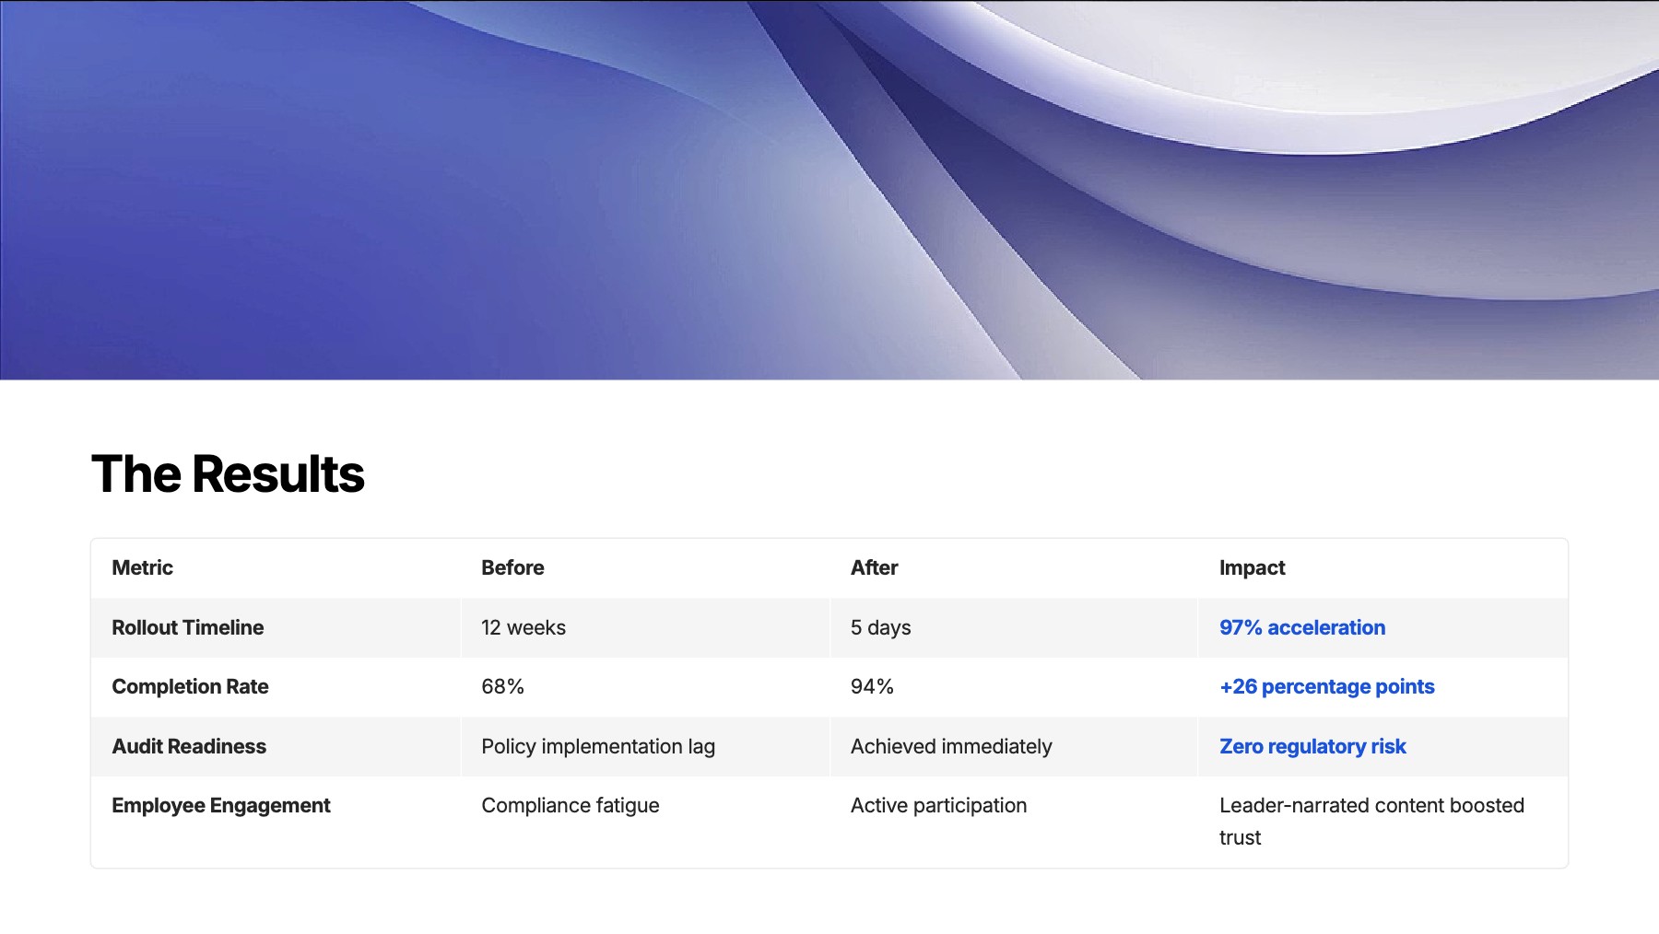This screenshot has width=1659, height=934.
Task: Click the blue wave banner image
Action: click(x=829, y=190)
